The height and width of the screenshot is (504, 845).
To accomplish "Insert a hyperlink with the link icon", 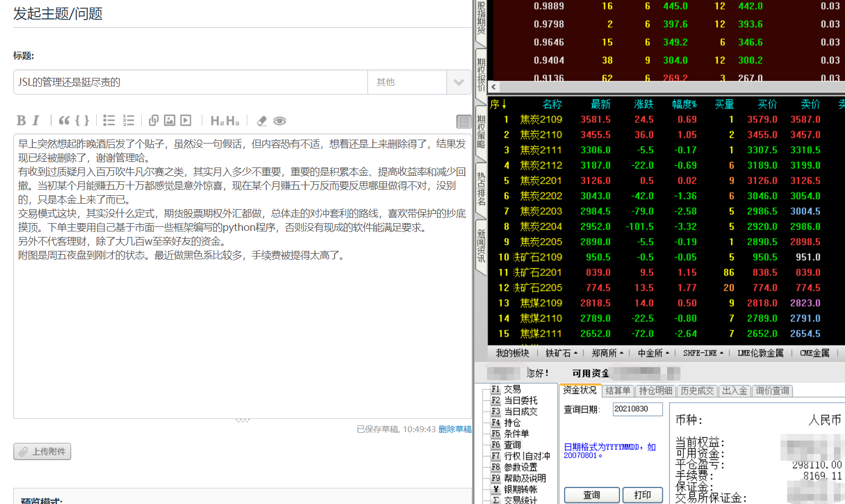I will [154, 121].
